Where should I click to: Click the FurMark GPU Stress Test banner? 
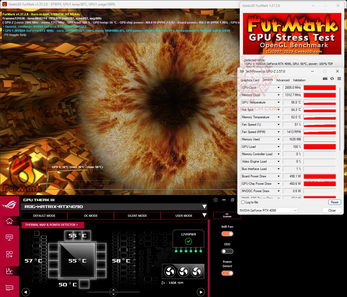coord(292,34)
